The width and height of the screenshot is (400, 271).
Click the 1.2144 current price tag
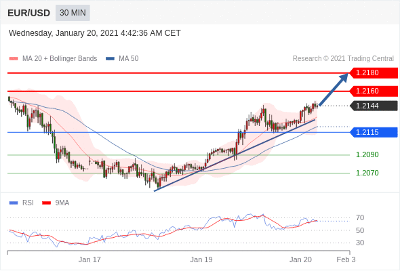pos(374,106)
